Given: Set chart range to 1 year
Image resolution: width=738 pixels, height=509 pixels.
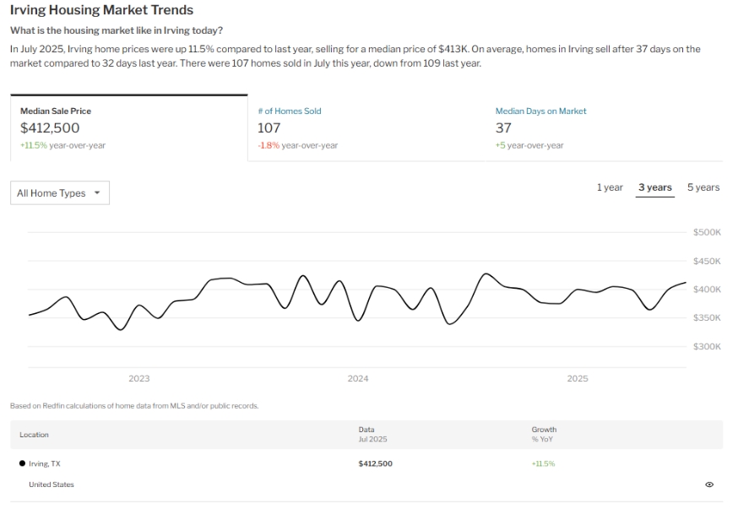Looking at the screenshot, I should point(610,187).
